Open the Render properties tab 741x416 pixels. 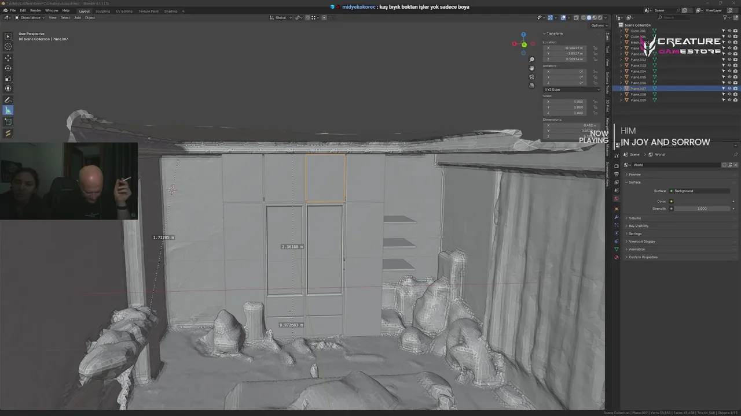(617, 165)
